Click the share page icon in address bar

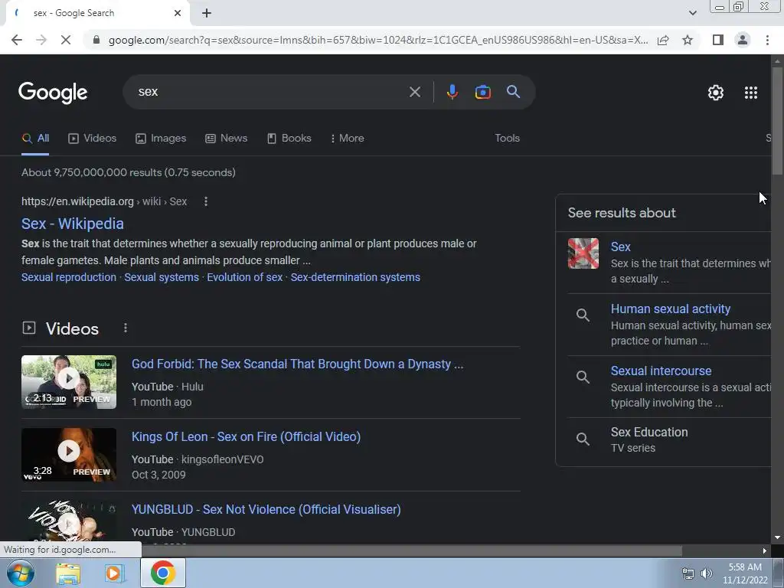[663, 40]
